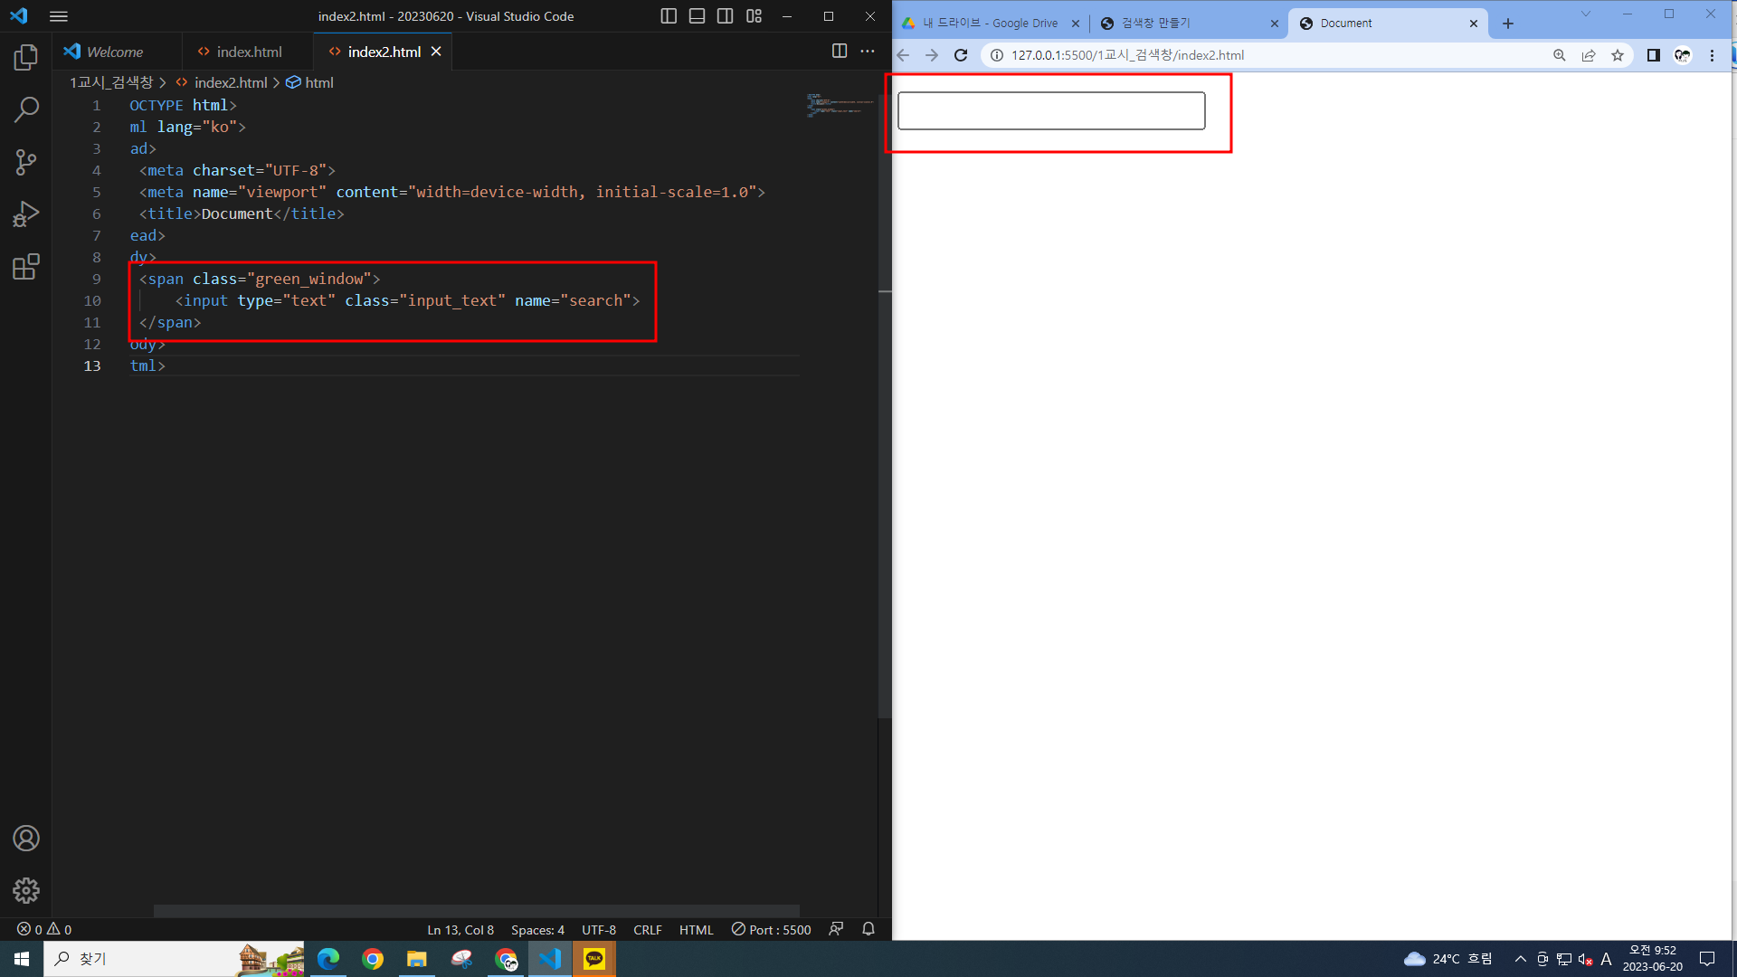Open Chrome's search tabs chevron
The height and width of the screenshot is (977, 1737).
click(1586, 14)
